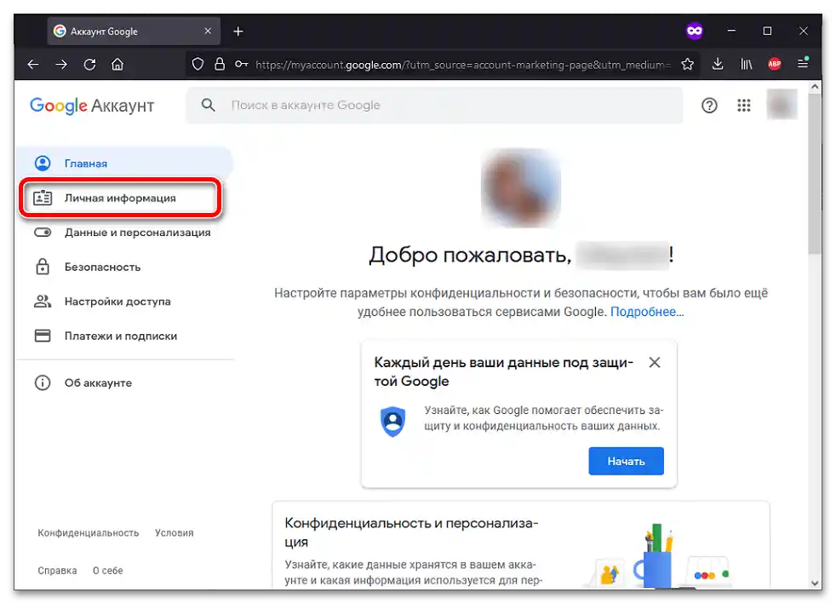Click the search magnifier icon
Image resolution: width=836 pixels, height=604 pixels.
(x=208, y=105)
